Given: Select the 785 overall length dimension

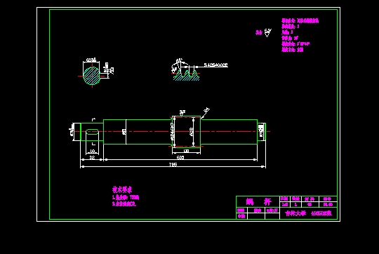Looking at the screenshot, I should click(x=173, y=164).
